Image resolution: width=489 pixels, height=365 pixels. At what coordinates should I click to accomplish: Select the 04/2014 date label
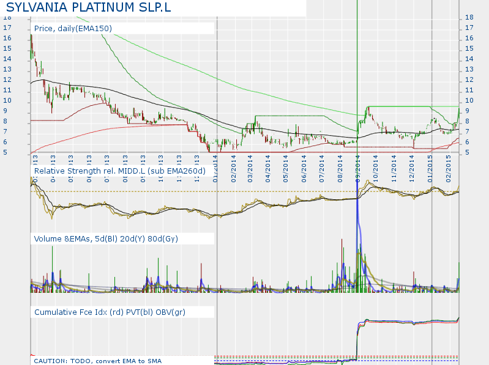(268, 169)
